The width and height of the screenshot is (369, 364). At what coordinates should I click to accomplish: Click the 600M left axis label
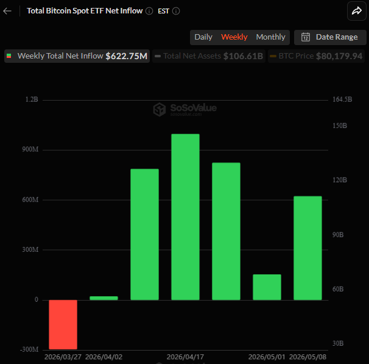30,199
